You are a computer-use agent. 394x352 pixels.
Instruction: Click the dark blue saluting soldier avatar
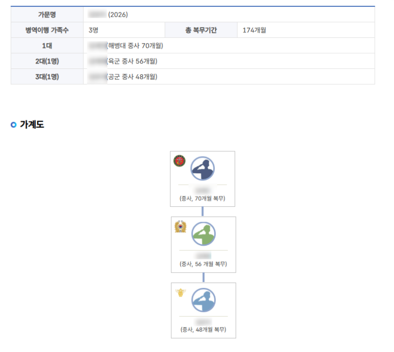tap(202, 168)
